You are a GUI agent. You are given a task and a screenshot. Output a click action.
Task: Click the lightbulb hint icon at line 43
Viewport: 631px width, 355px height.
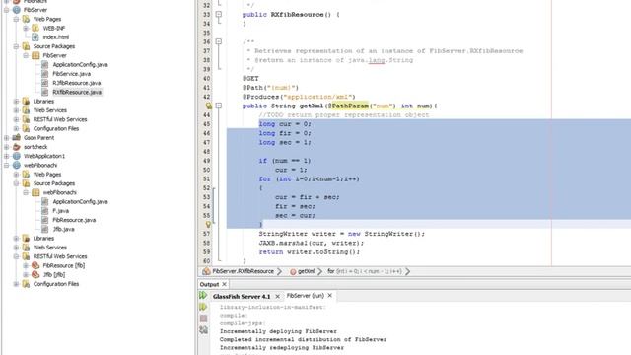click(x=208, y=106)
